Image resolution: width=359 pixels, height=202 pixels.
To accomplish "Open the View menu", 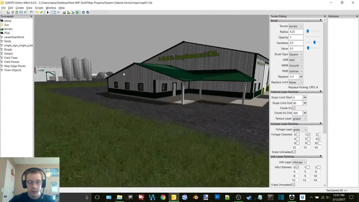I will [x=29, y=8].
